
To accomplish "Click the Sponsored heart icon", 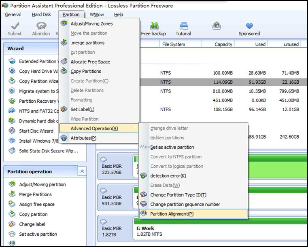I will (x=249, y=26).
